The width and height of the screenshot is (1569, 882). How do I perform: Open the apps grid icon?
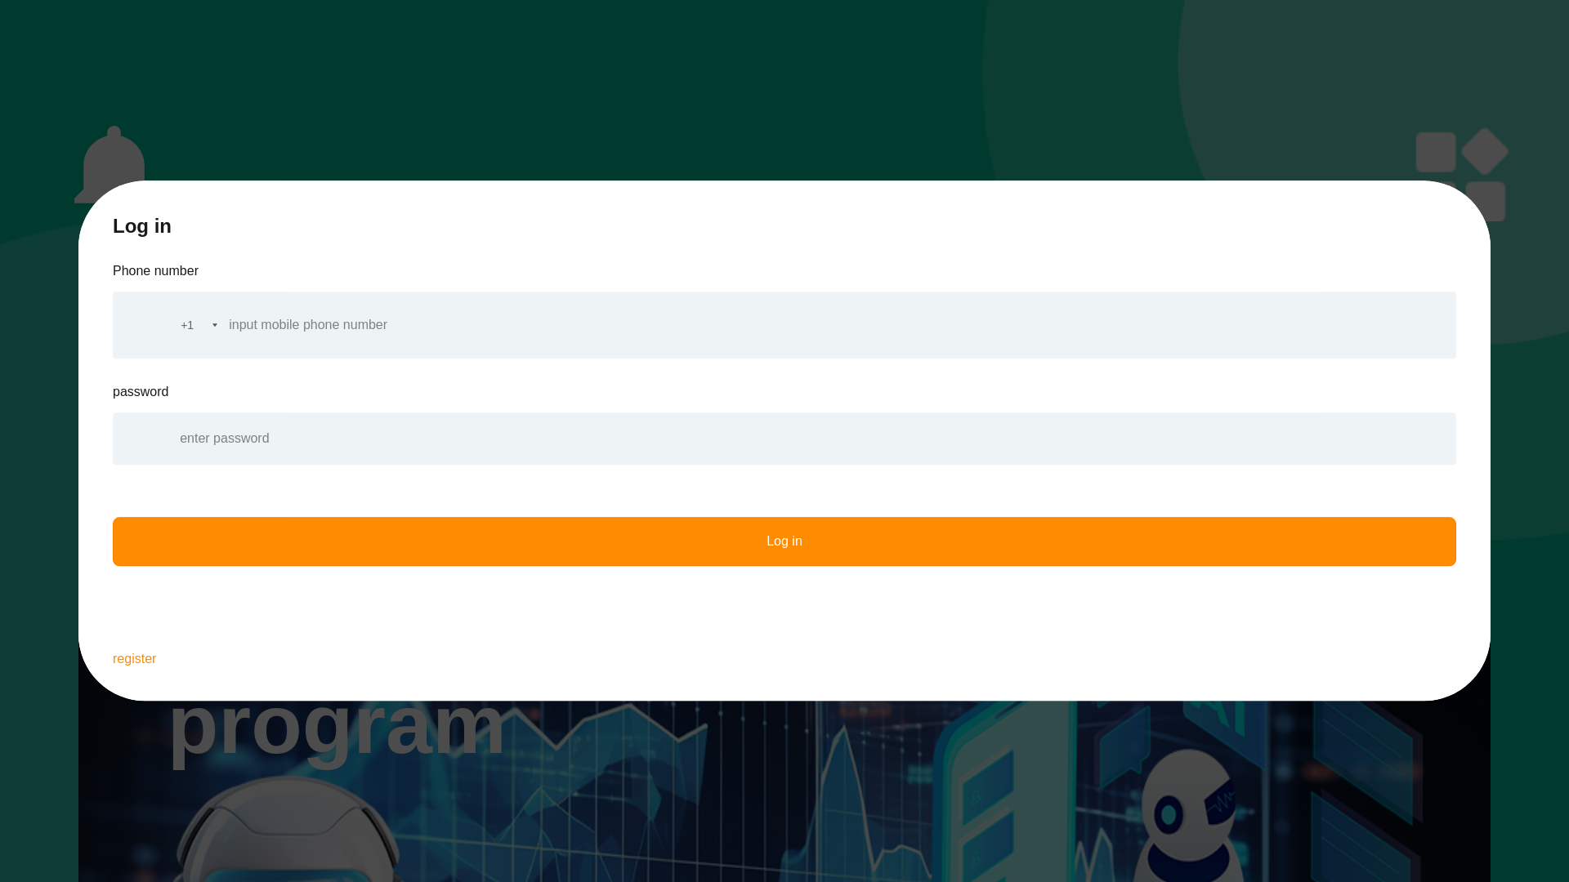(1462, 174)
